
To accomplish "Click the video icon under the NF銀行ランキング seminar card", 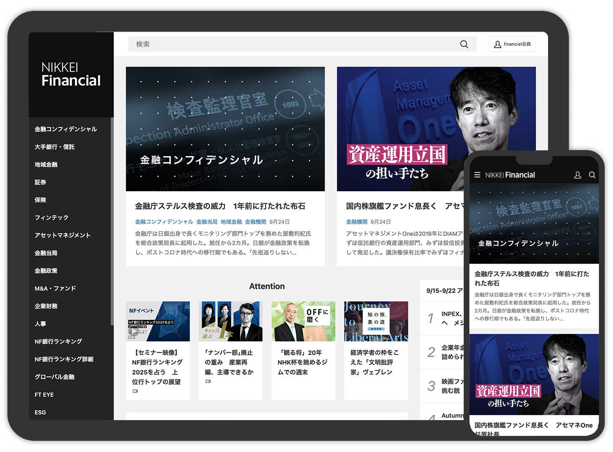I will pos(135,391).
